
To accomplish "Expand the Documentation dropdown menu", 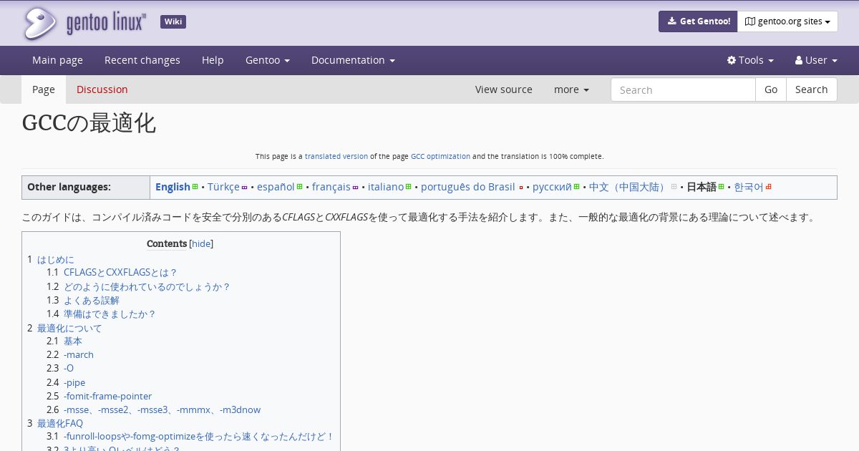I will click(x=353, y=60).
